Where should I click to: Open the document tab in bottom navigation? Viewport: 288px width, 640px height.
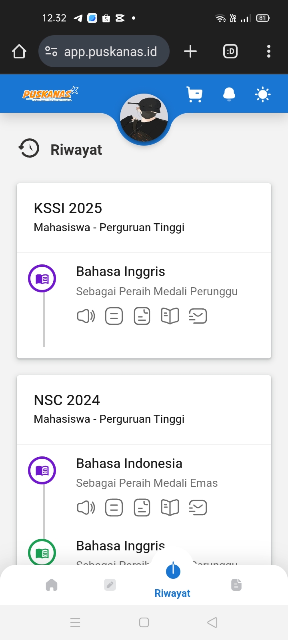(x=236, y=585)
